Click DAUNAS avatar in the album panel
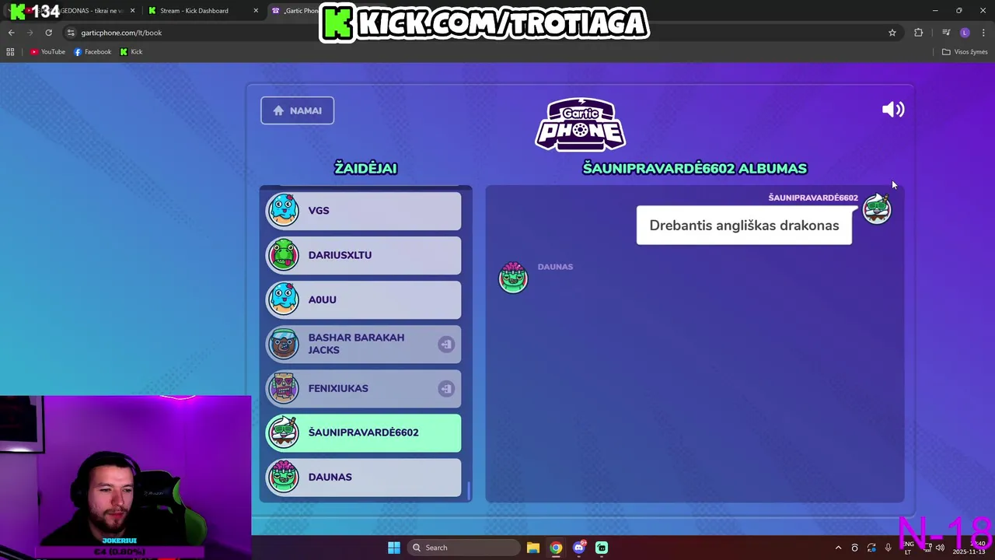The image size is (995, 560). click(513, 278)
